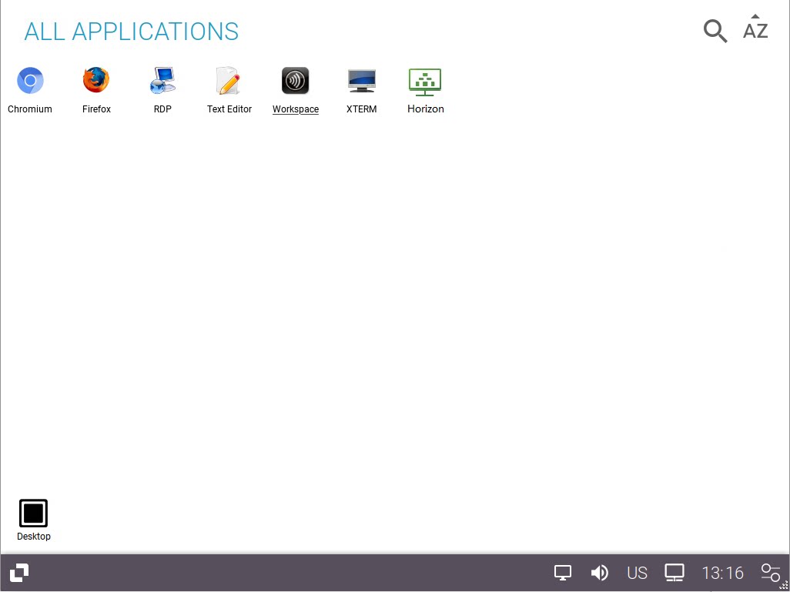The height and width of the screenshot is (592, 790).
Task: Select the Desktop icon
Action: [x=34, y=520]
